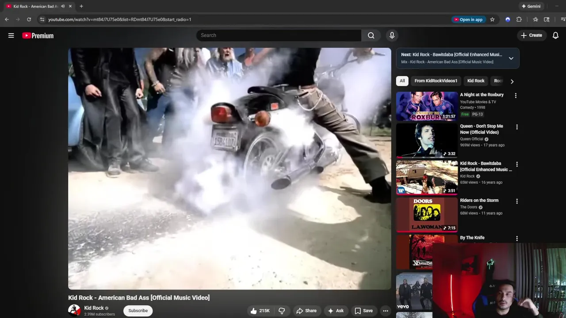
Task: Focus the YouTube search field
Action: (x=279, y=35)
